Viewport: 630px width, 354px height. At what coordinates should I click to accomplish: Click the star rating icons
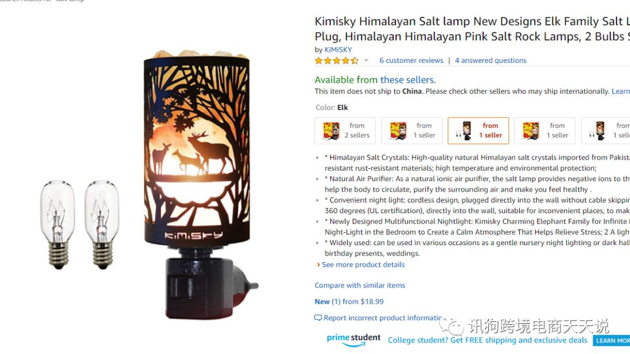(x=337, y=61)
